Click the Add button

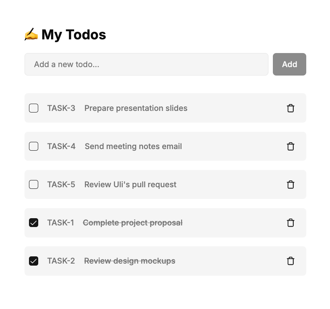(x=289, y=64)
